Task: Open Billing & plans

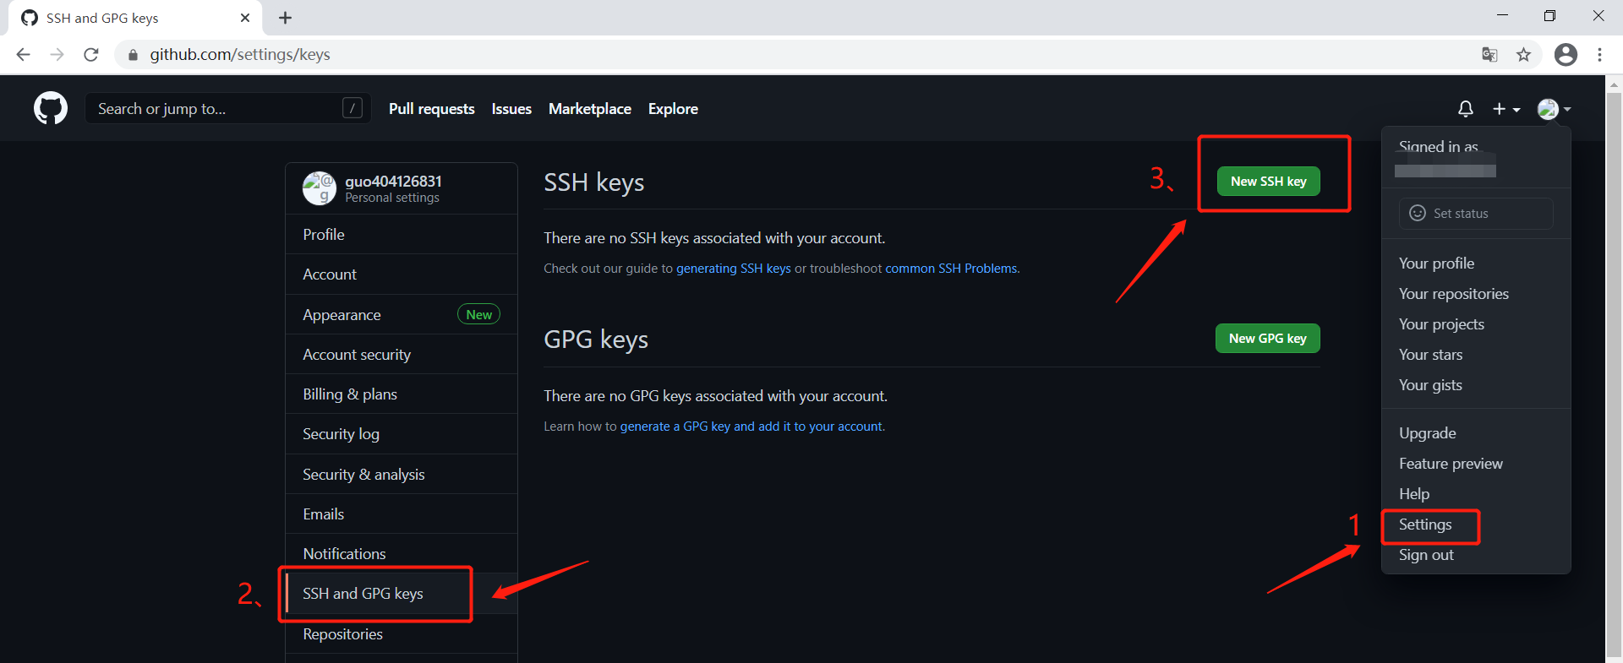Action: coord(402,394)
